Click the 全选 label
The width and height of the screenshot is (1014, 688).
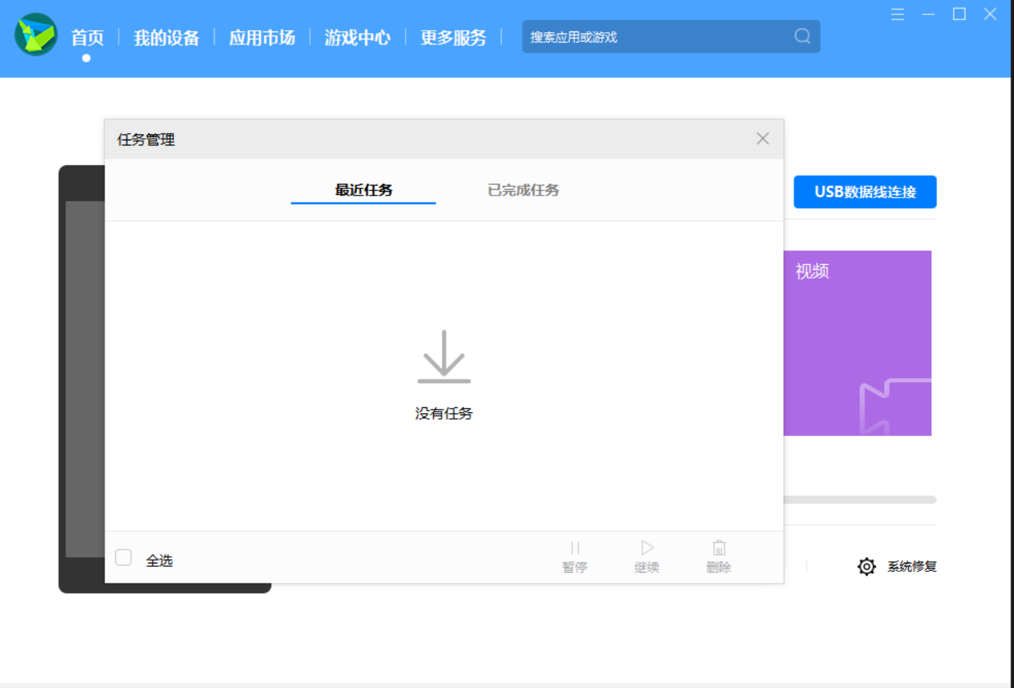click(160, 561)
